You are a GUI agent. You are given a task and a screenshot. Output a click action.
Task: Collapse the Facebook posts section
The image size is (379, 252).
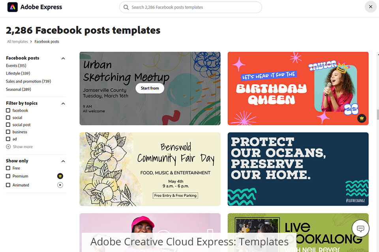pyautogui.click(x=63, y=58)
